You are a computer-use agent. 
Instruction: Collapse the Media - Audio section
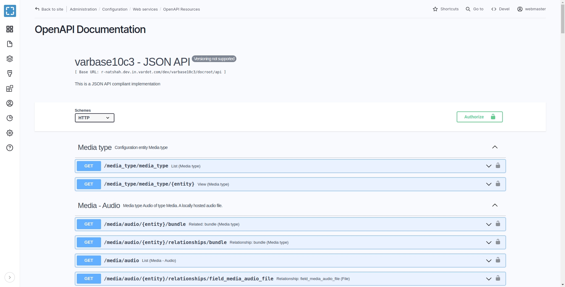[495, 205]
